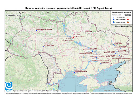Click the small blue dot in legend
Viewport: 137px width, 97px height.
tap(114, 17)
